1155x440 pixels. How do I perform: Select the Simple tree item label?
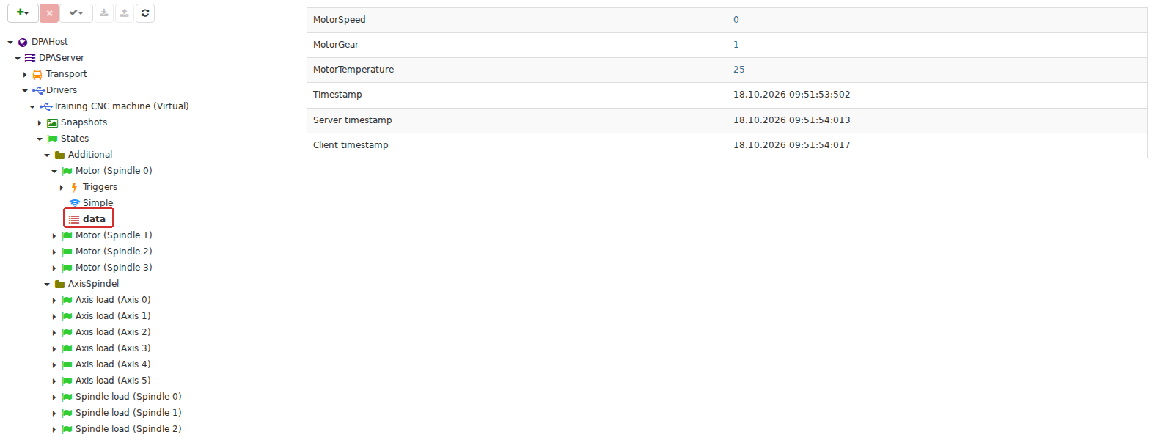pyautogui.click(x=98, y=203)
